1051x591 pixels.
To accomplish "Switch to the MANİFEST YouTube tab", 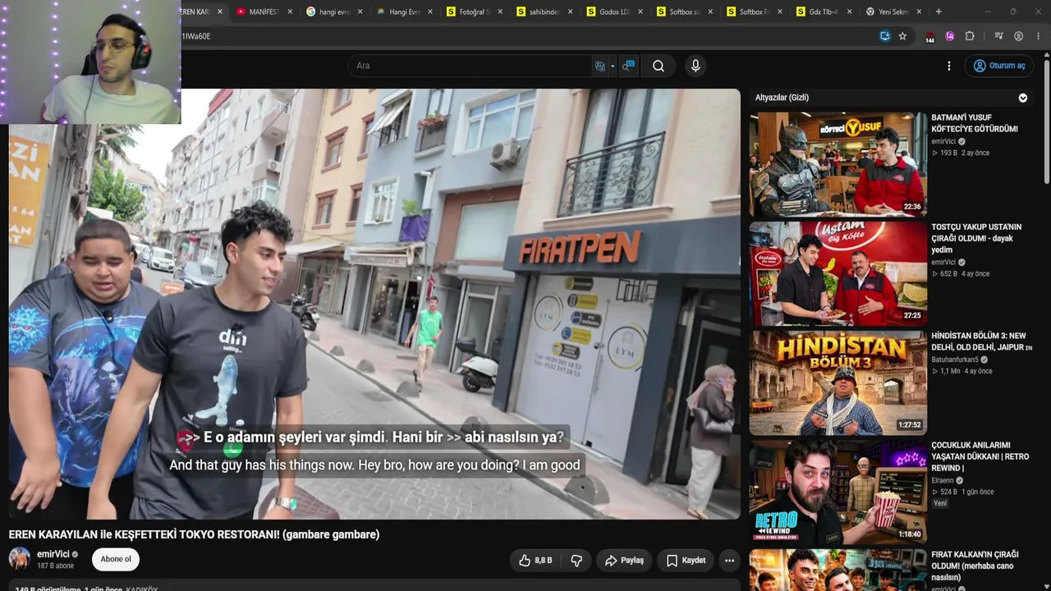I will pyautogui.click(x=264, y=12).
